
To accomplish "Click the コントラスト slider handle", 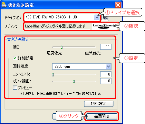I will point(53,75).
